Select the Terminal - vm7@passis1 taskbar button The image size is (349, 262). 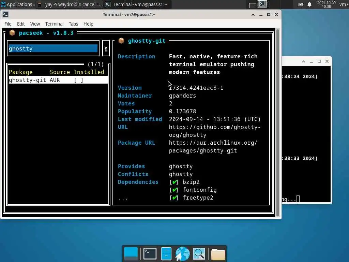tap(137, 4)
